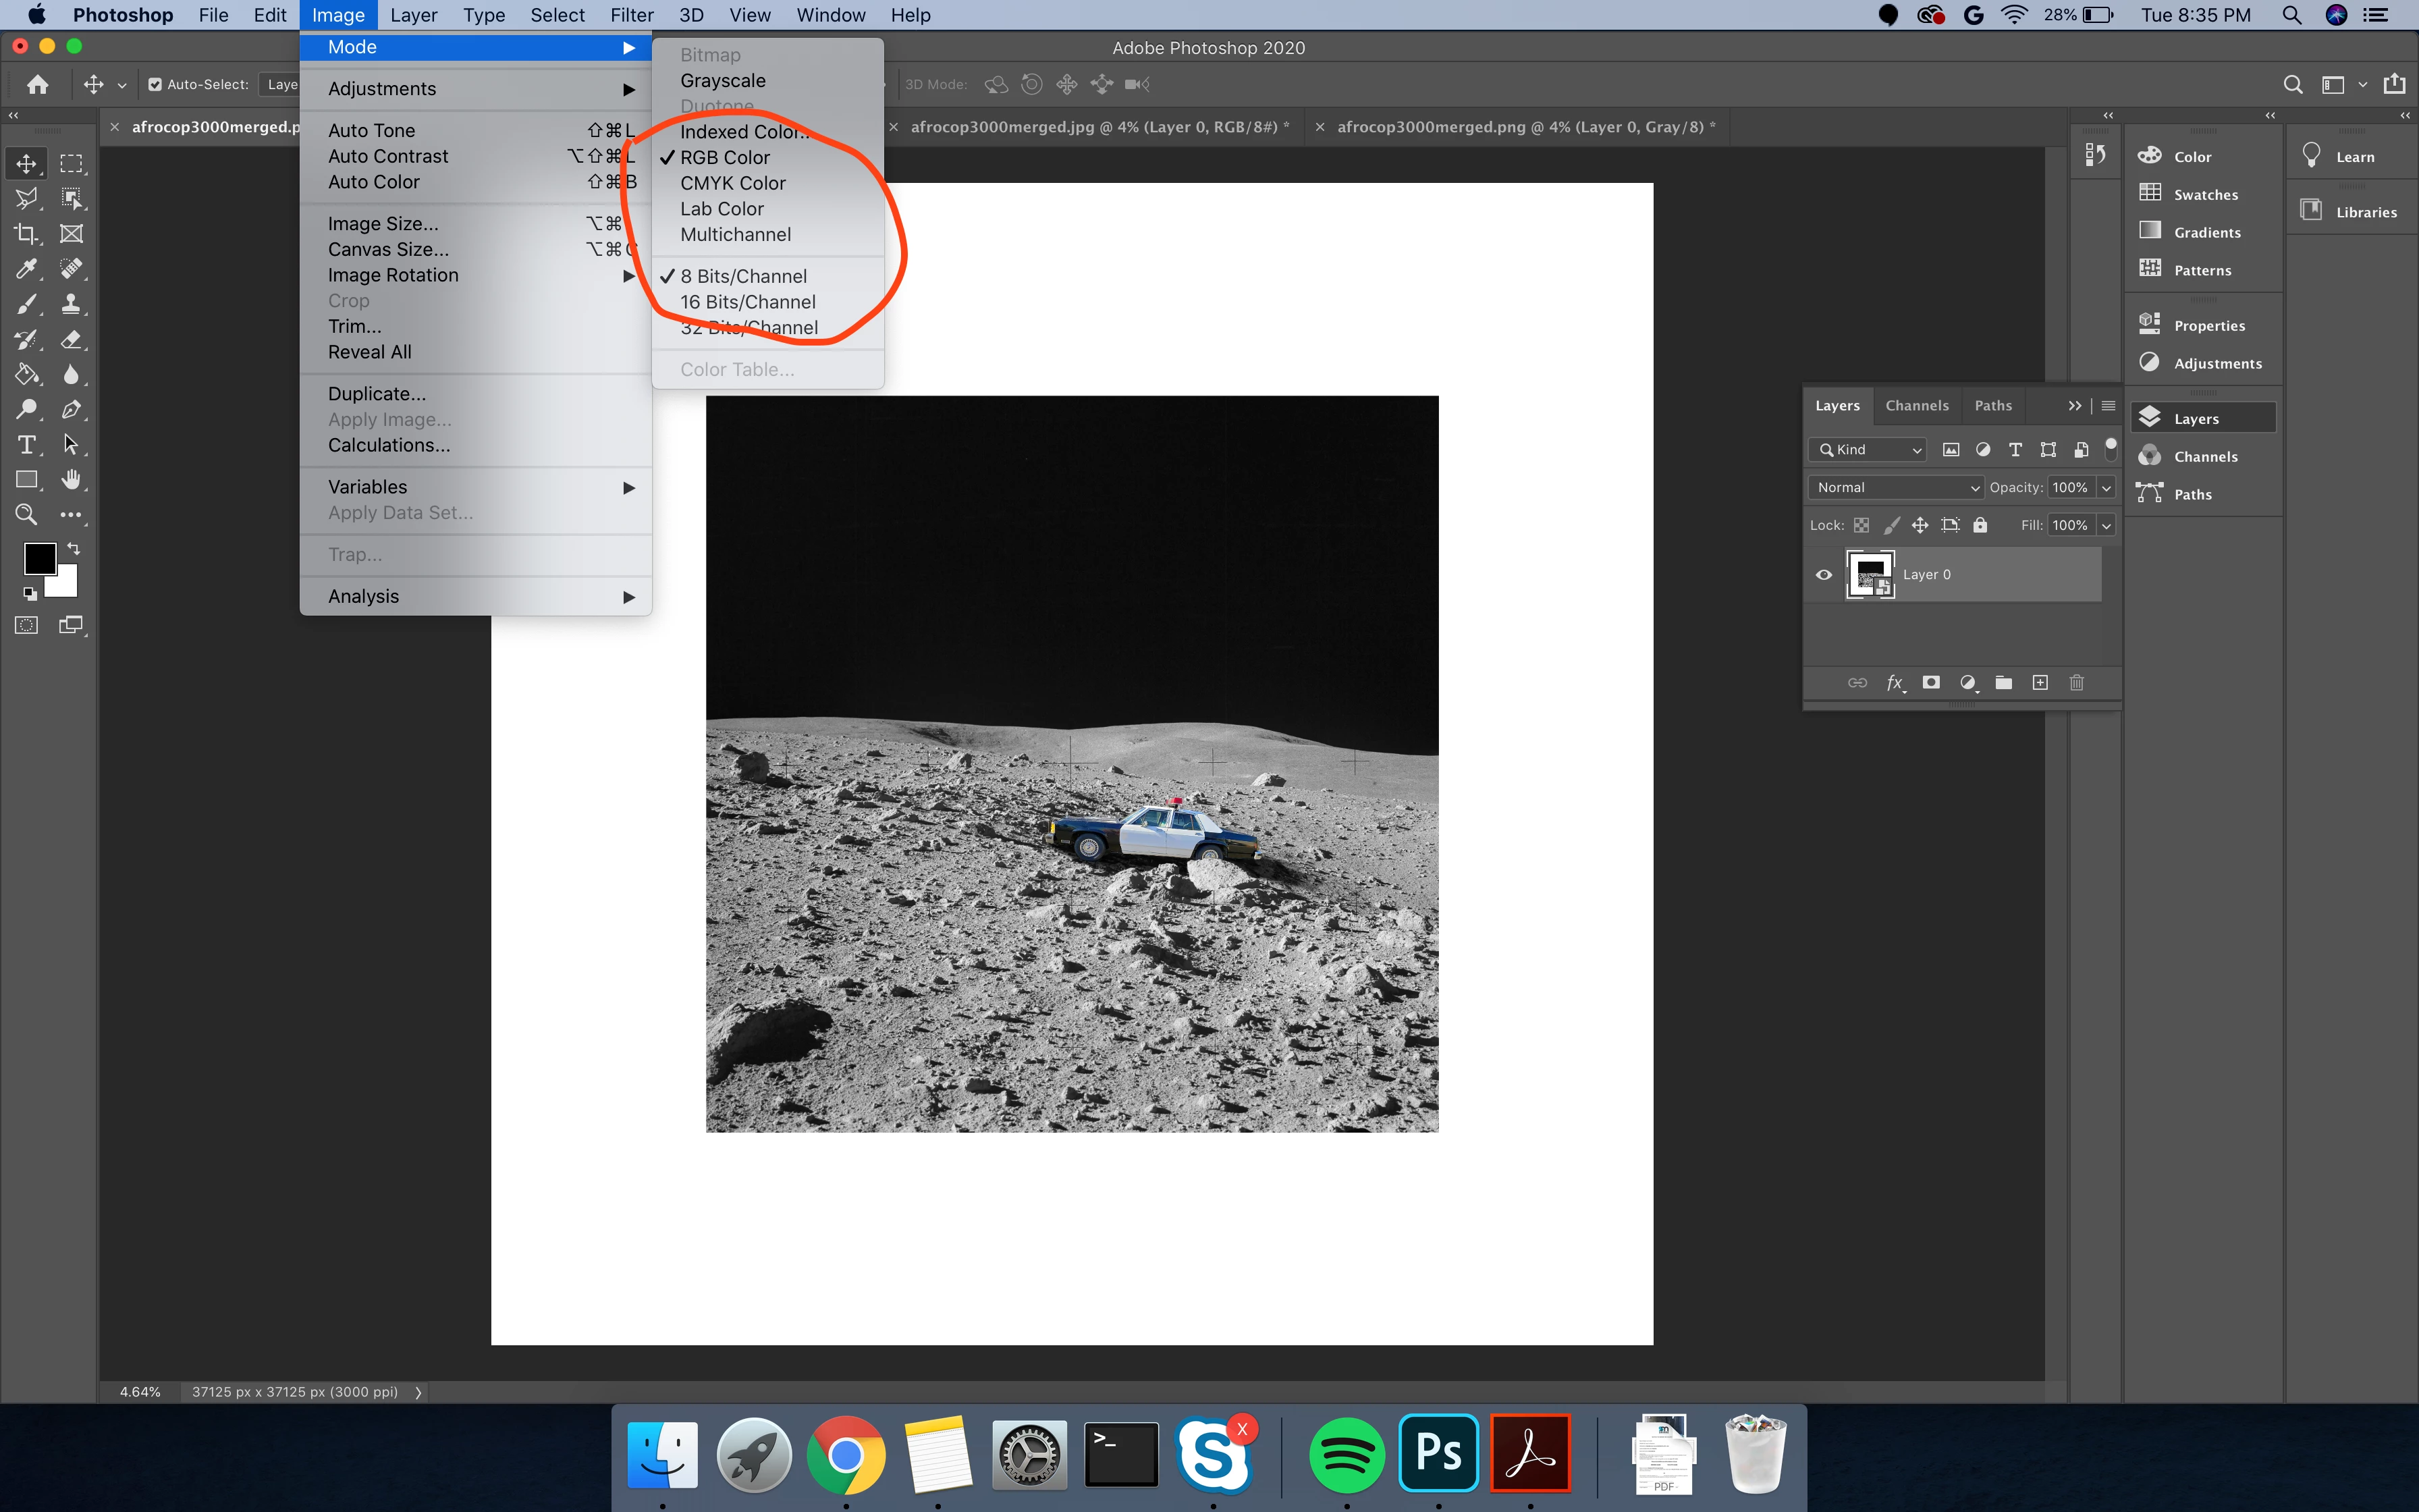Open the Kind filter dropdown
This screenshot has height=1512, width=2419.
[x=1867, y=450]
